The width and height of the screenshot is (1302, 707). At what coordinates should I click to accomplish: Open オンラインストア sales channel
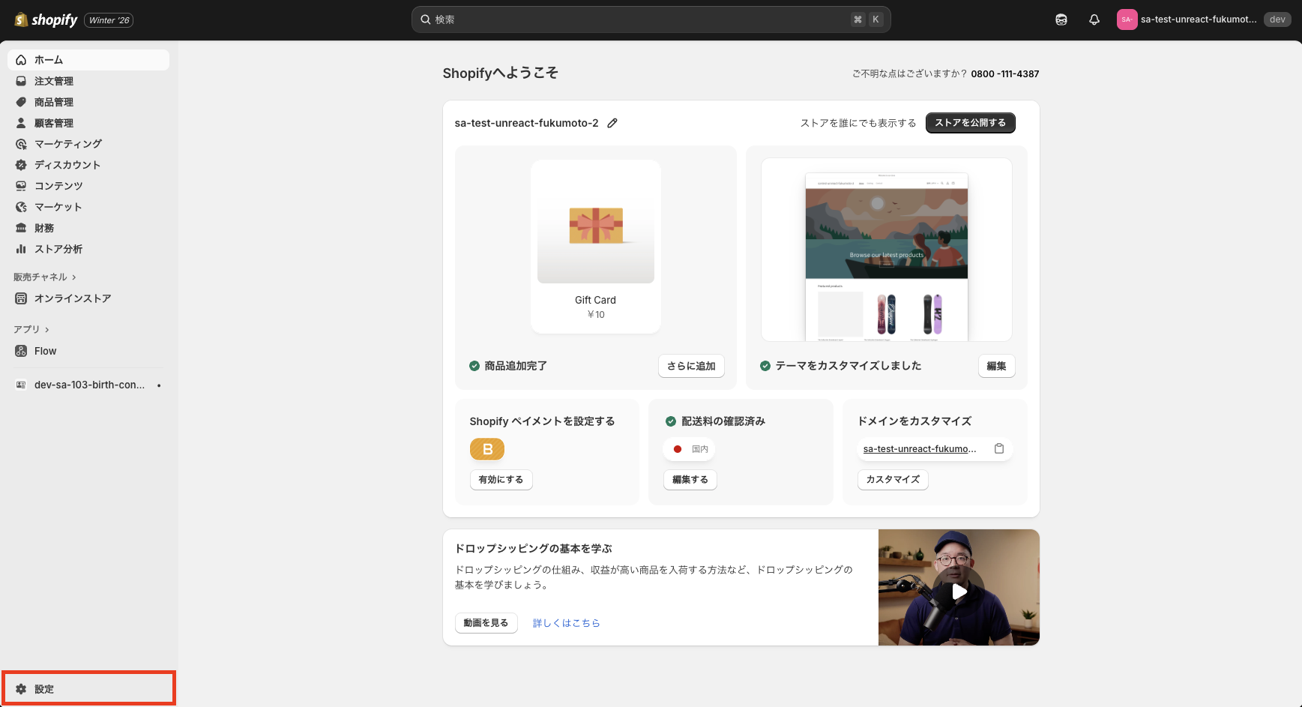point(73,298)
